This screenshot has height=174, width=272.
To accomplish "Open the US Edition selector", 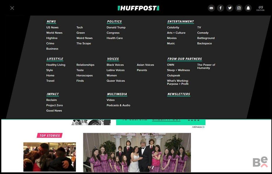I will (x=261, y=8).
